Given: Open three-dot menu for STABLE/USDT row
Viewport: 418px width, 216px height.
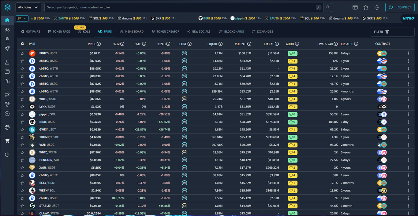Looking at the screenshot, I should 408,206.
